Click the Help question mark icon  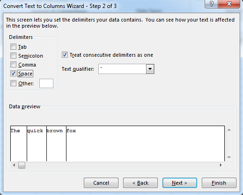pos(212,4)
